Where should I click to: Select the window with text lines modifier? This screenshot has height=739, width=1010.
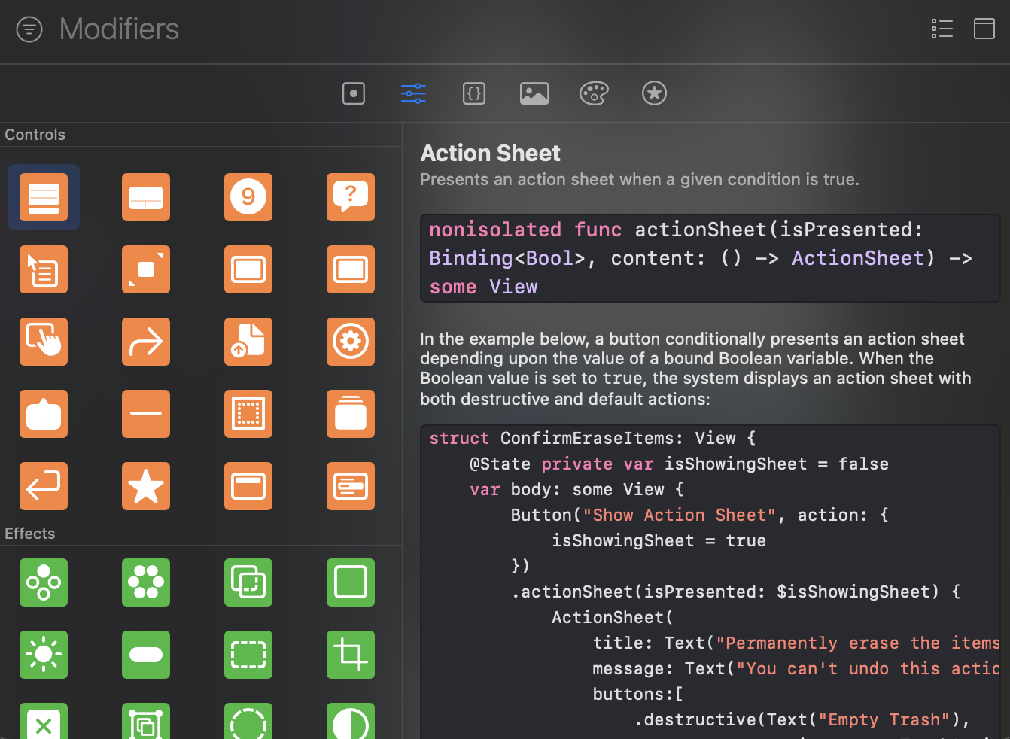point(351,486)
